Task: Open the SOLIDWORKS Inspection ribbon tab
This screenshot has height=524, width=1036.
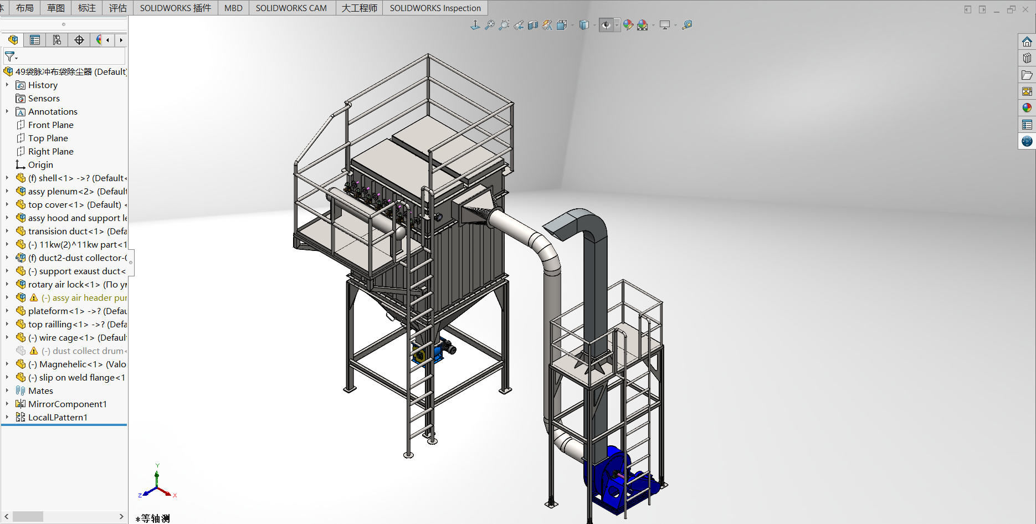Action: (435, 8)
